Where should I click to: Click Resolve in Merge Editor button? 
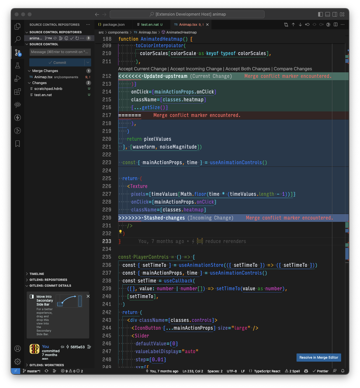[319, 358]
